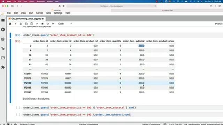Reload the page with Safari's reload icon
The width and height of the screenshot is (223, 125).
[x=155, y=6]
